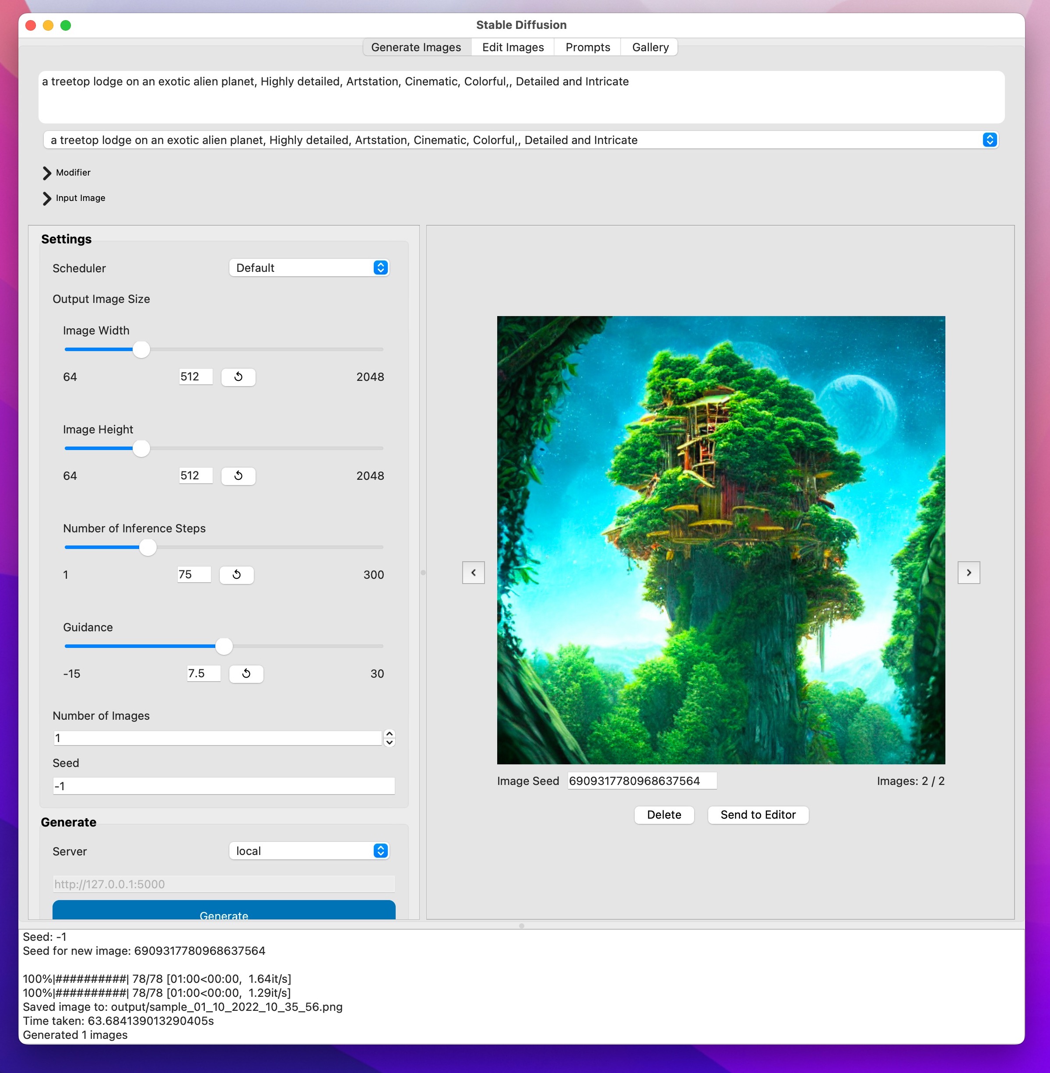
Task: Open the Server dropdown set to local
Action: [x=309, y=851]
